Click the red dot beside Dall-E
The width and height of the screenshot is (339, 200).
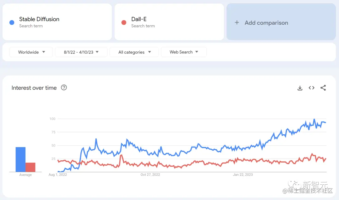(124, 22)
